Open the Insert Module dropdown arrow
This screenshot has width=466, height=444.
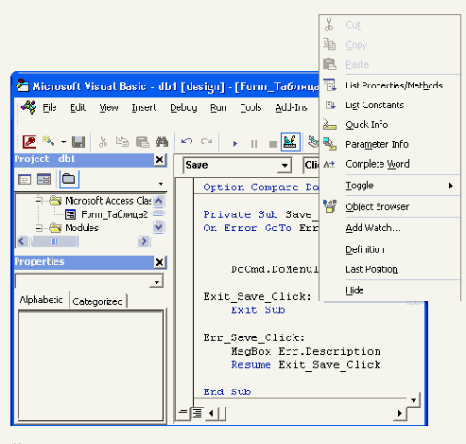tap(63, 142)
